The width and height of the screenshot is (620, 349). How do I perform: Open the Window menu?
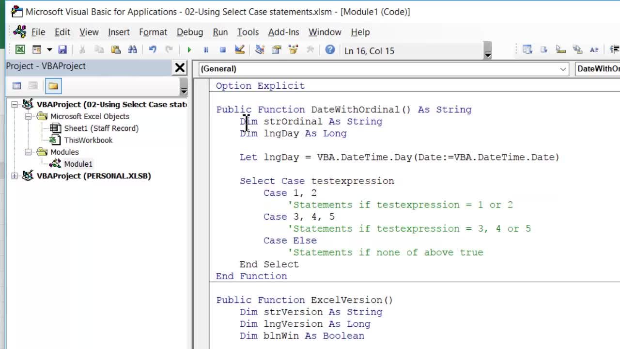(x=325, y=32)
